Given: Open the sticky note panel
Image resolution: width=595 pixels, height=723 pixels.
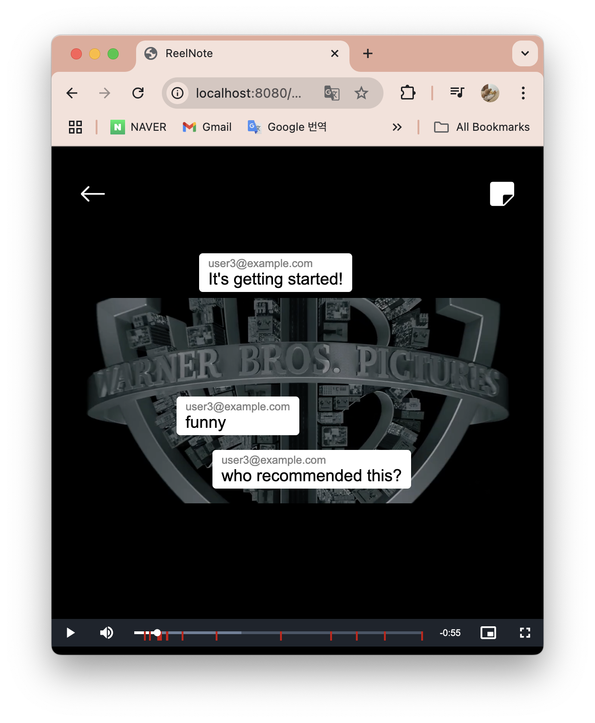Looking at the screenshot, I should pyautogui.click(x=502, y=194).
